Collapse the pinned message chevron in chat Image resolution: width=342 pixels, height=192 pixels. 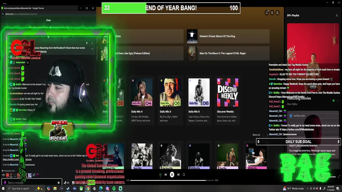point(92,49)
